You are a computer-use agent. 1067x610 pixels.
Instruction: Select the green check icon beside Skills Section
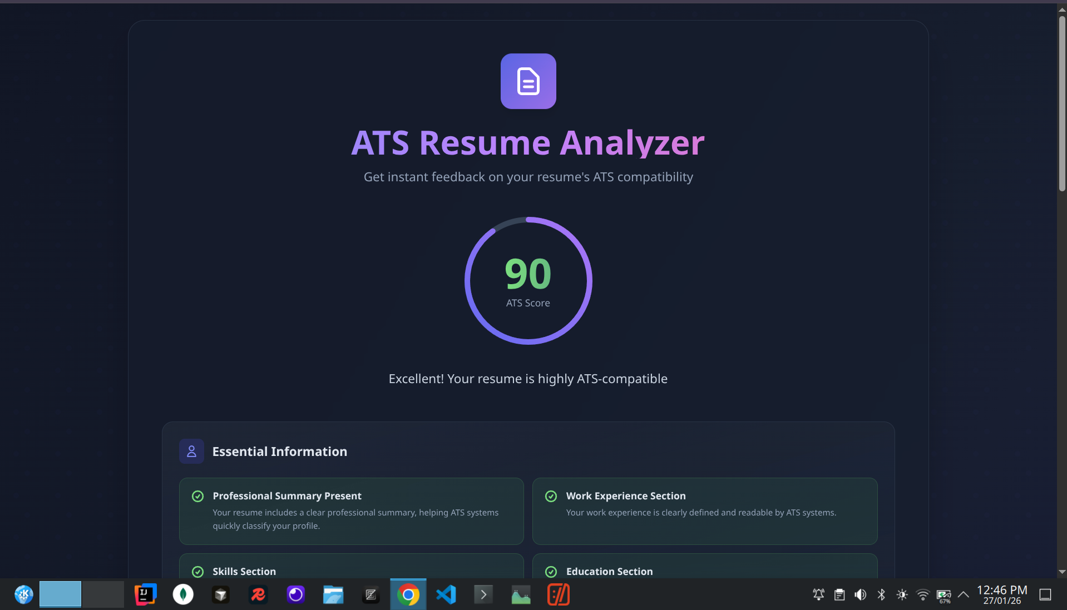tap(198, 572)
